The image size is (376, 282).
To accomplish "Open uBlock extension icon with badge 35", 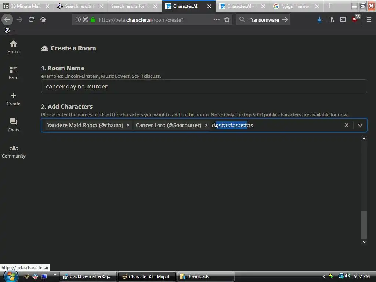I will pos(355,19).
